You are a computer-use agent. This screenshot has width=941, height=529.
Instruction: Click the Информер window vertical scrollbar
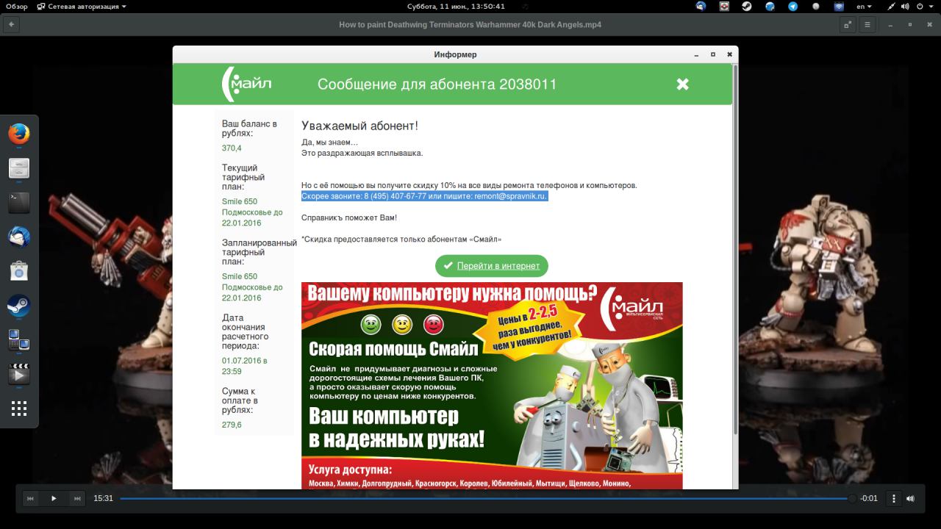coord(735,250)
